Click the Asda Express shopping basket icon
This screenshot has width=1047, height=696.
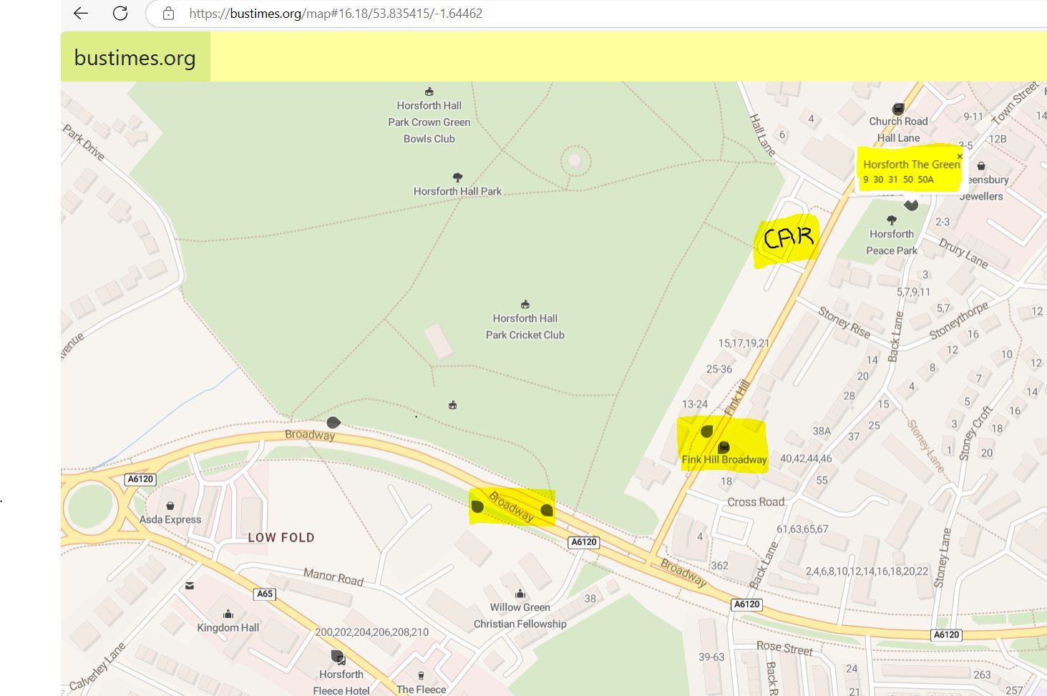[x=170, y=506]
